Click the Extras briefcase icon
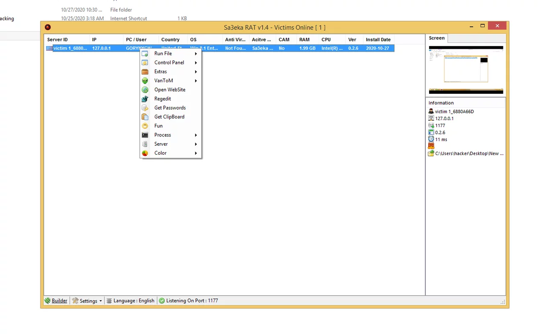Image resolution: width=546 pixels, height=334 pixels. (x=145, y=72)
